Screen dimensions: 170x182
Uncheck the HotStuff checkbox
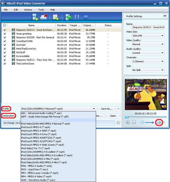(4, 52)
